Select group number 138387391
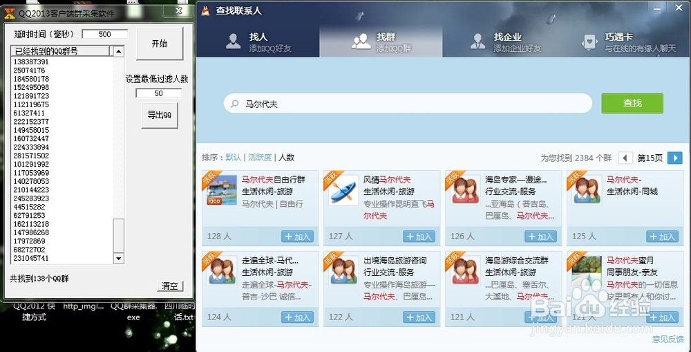 [31, 62]
